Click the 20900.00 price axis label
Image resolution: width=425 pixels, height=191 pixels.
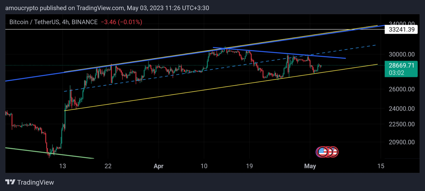coord(401,142)
